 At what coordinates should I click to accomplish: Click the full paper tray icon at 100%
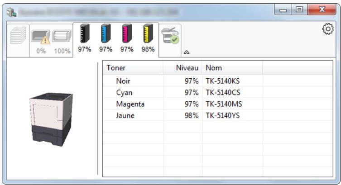coord(62,36)
